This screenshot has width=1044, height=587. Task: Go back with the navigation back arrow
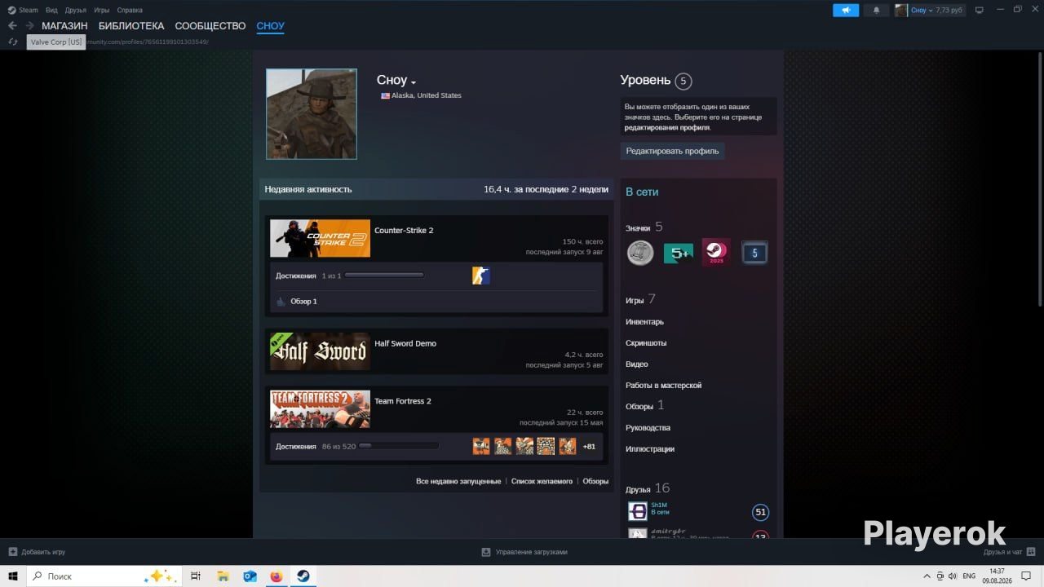pyautogui.click(x=12, y=26)
